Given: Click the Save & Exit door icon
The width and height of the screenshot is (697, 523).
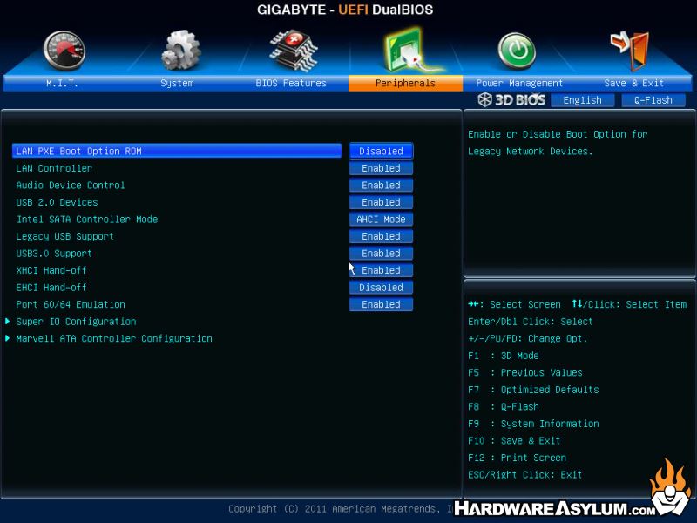Looking at the screenshot, I should (x=630, y=50).
